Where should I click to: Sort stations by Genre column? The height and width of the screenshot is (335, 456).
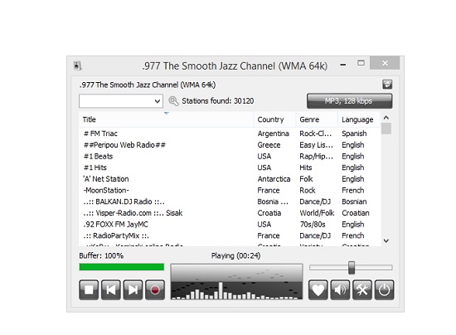coord(317,119)
